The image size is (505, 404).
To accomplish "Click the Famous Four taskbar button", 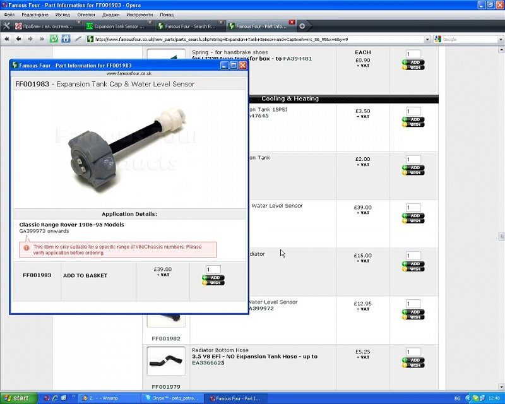I will 237,398.
